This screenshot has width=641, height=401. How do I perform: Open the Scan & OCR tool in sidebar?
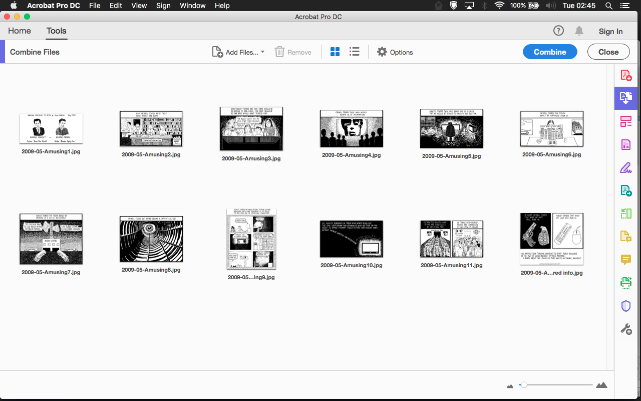coord(626,283)
